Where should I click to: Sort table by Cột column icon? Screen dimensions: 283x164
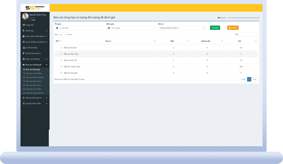pos(256,41)
